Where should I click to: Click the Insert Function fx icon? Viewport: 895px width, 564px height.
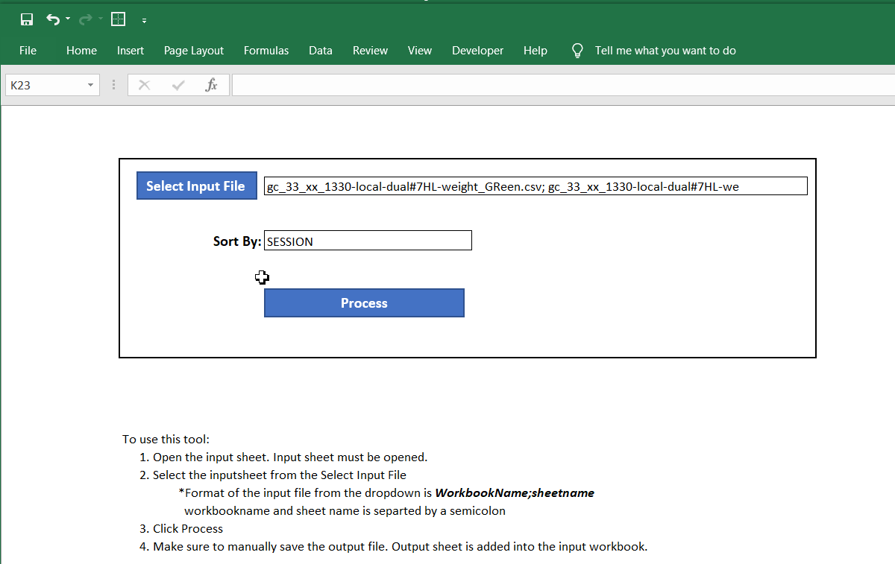(211, 85)
